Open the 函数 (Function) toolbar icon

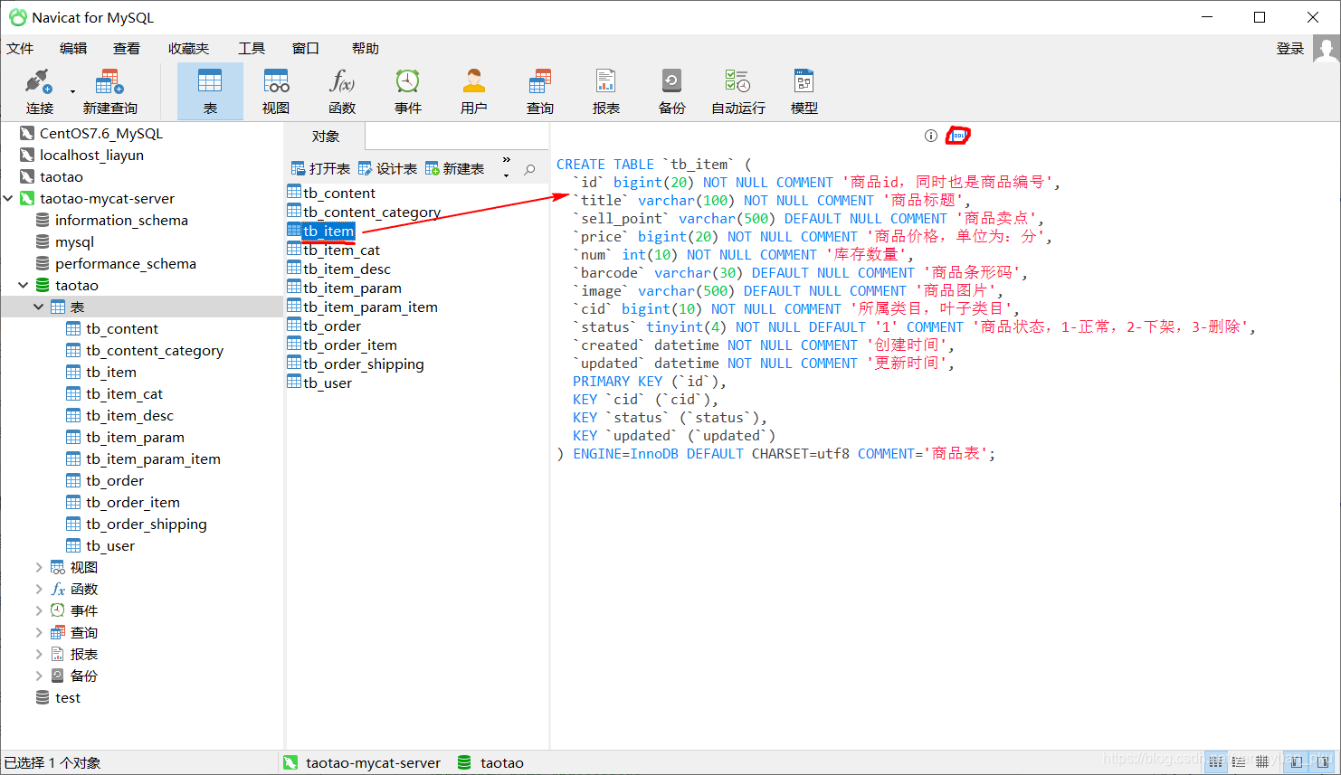coord(342,91)
